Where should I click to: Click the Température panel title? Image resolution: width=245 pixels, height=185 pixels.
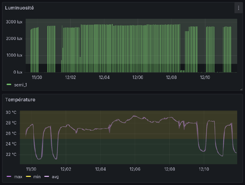pos(20,100)
